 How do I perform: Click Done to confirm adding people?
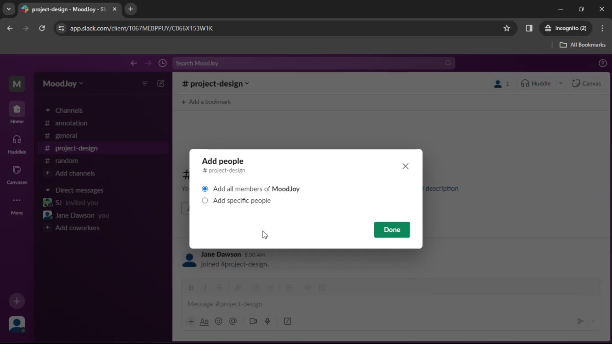tap(392, 230)
